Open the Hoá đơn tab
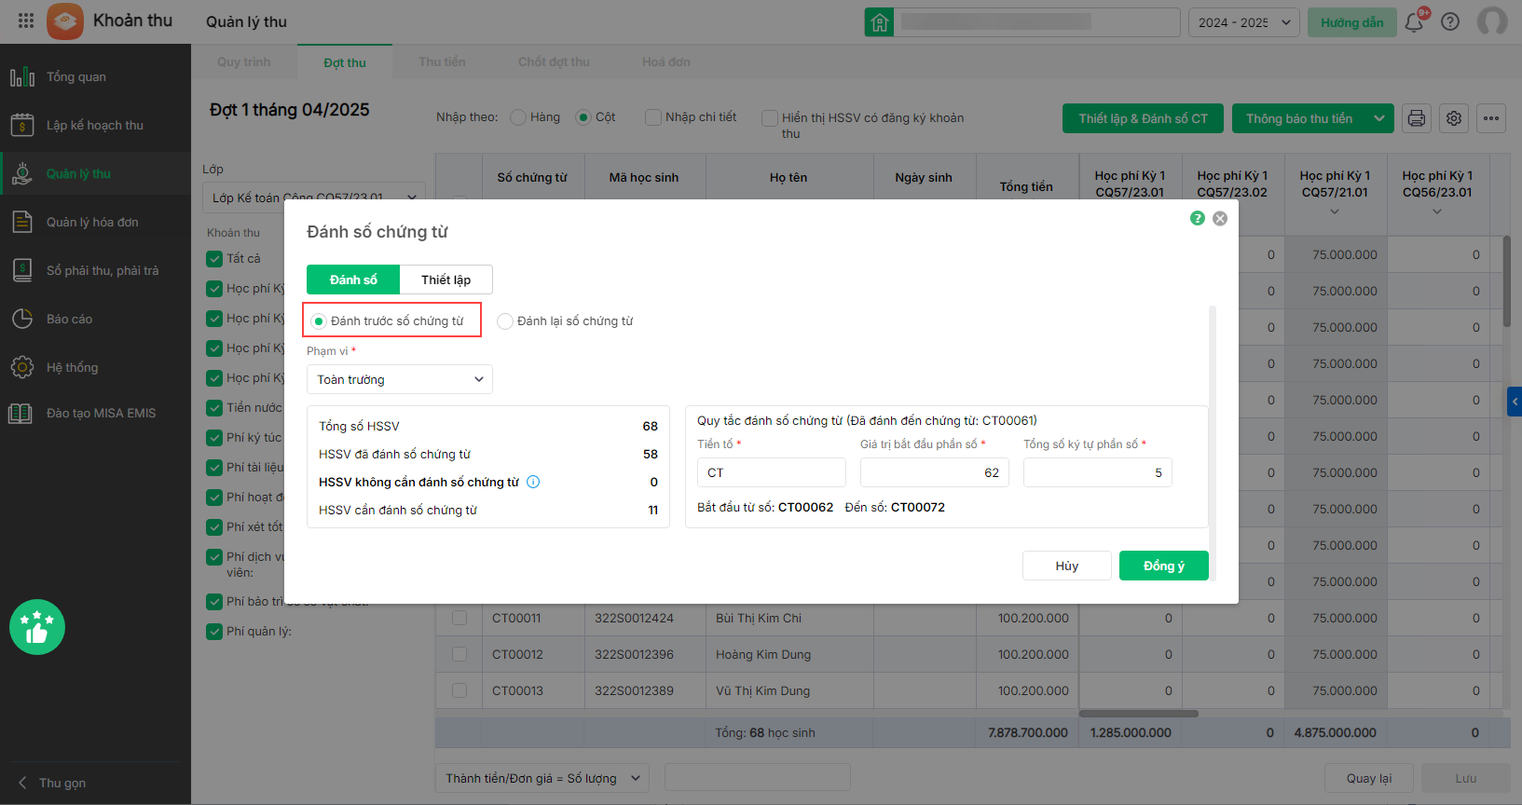The height and width of the screenshot is (805, 1522). 666,62
